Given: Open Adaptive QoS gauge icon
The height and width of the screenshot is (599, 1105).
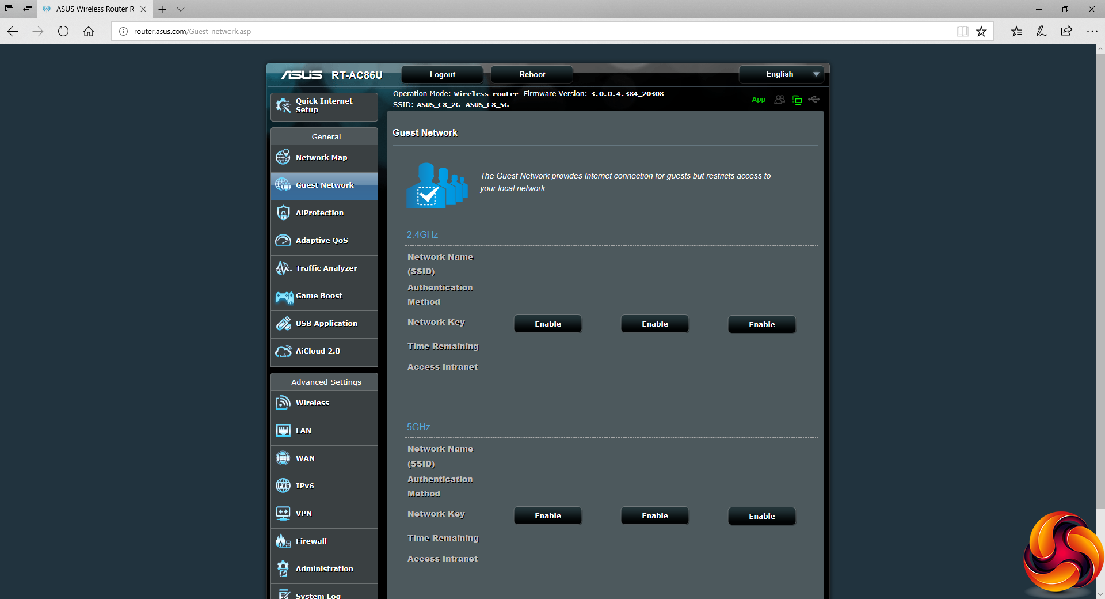Looking at the screenshot, I should click(283, 240).
